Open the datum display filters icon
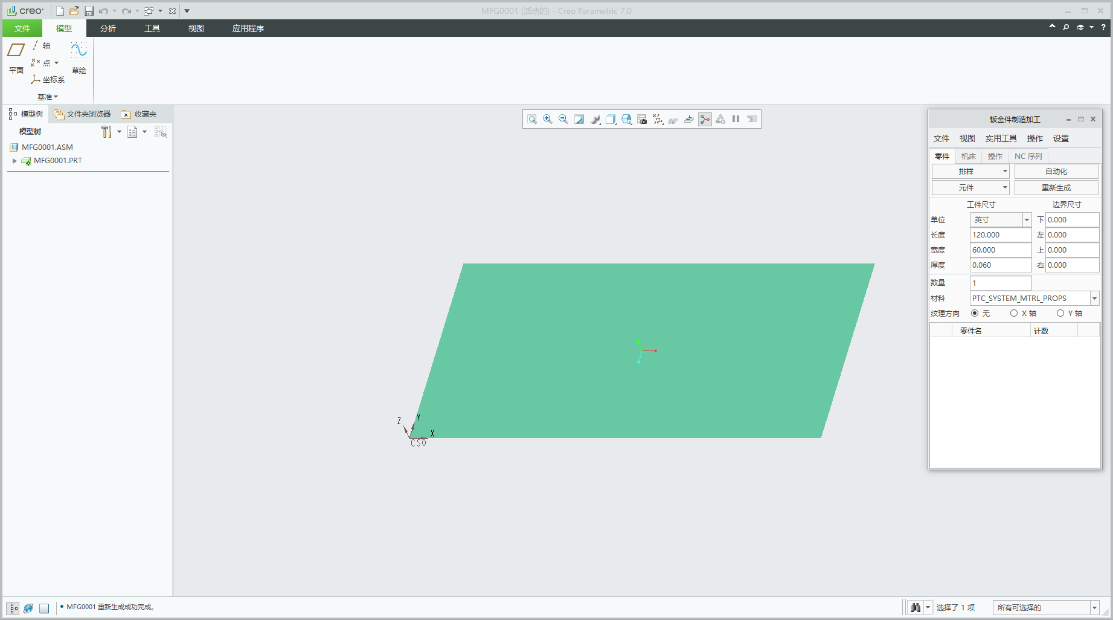The image size is (1113, 620). (x=658, y=119)
